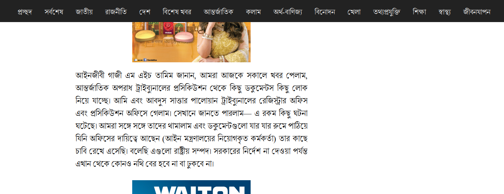The height and width of the screenshot is (194, 504).
Task: Go to বিনোদন entertainment section
Action: (324, 11)
